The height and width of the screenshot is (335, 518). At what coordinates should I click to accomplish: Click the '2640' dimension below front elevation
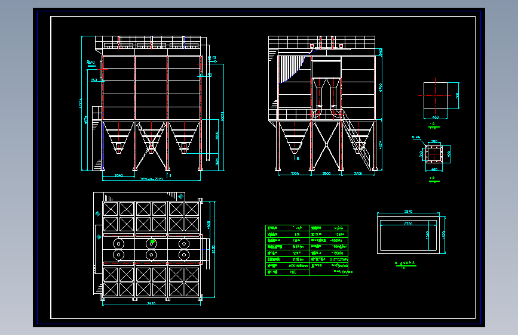coord(119,175)
